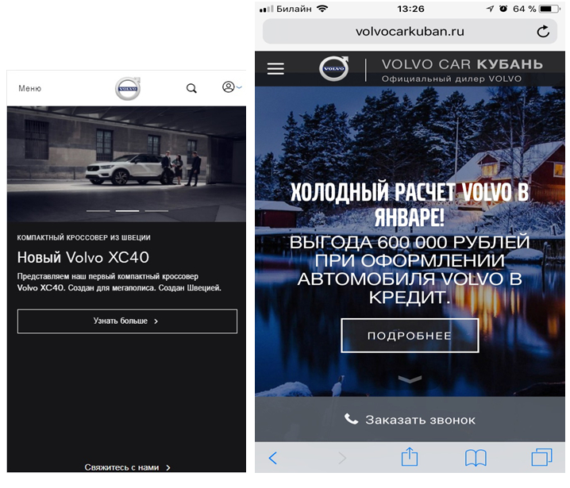Click the Меню menu label
Image resolution: width=570 pixels, height=488 pixels.
30,89
